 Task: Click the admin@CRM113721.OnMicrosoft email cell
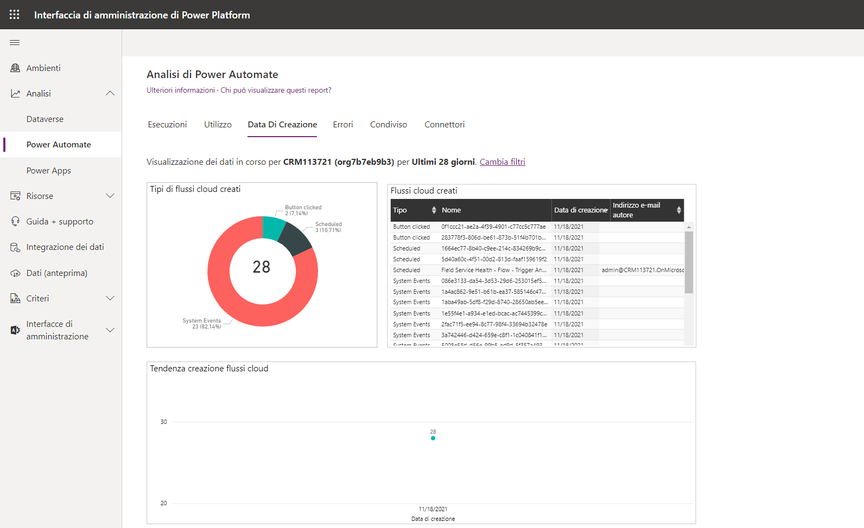point(643,270)
